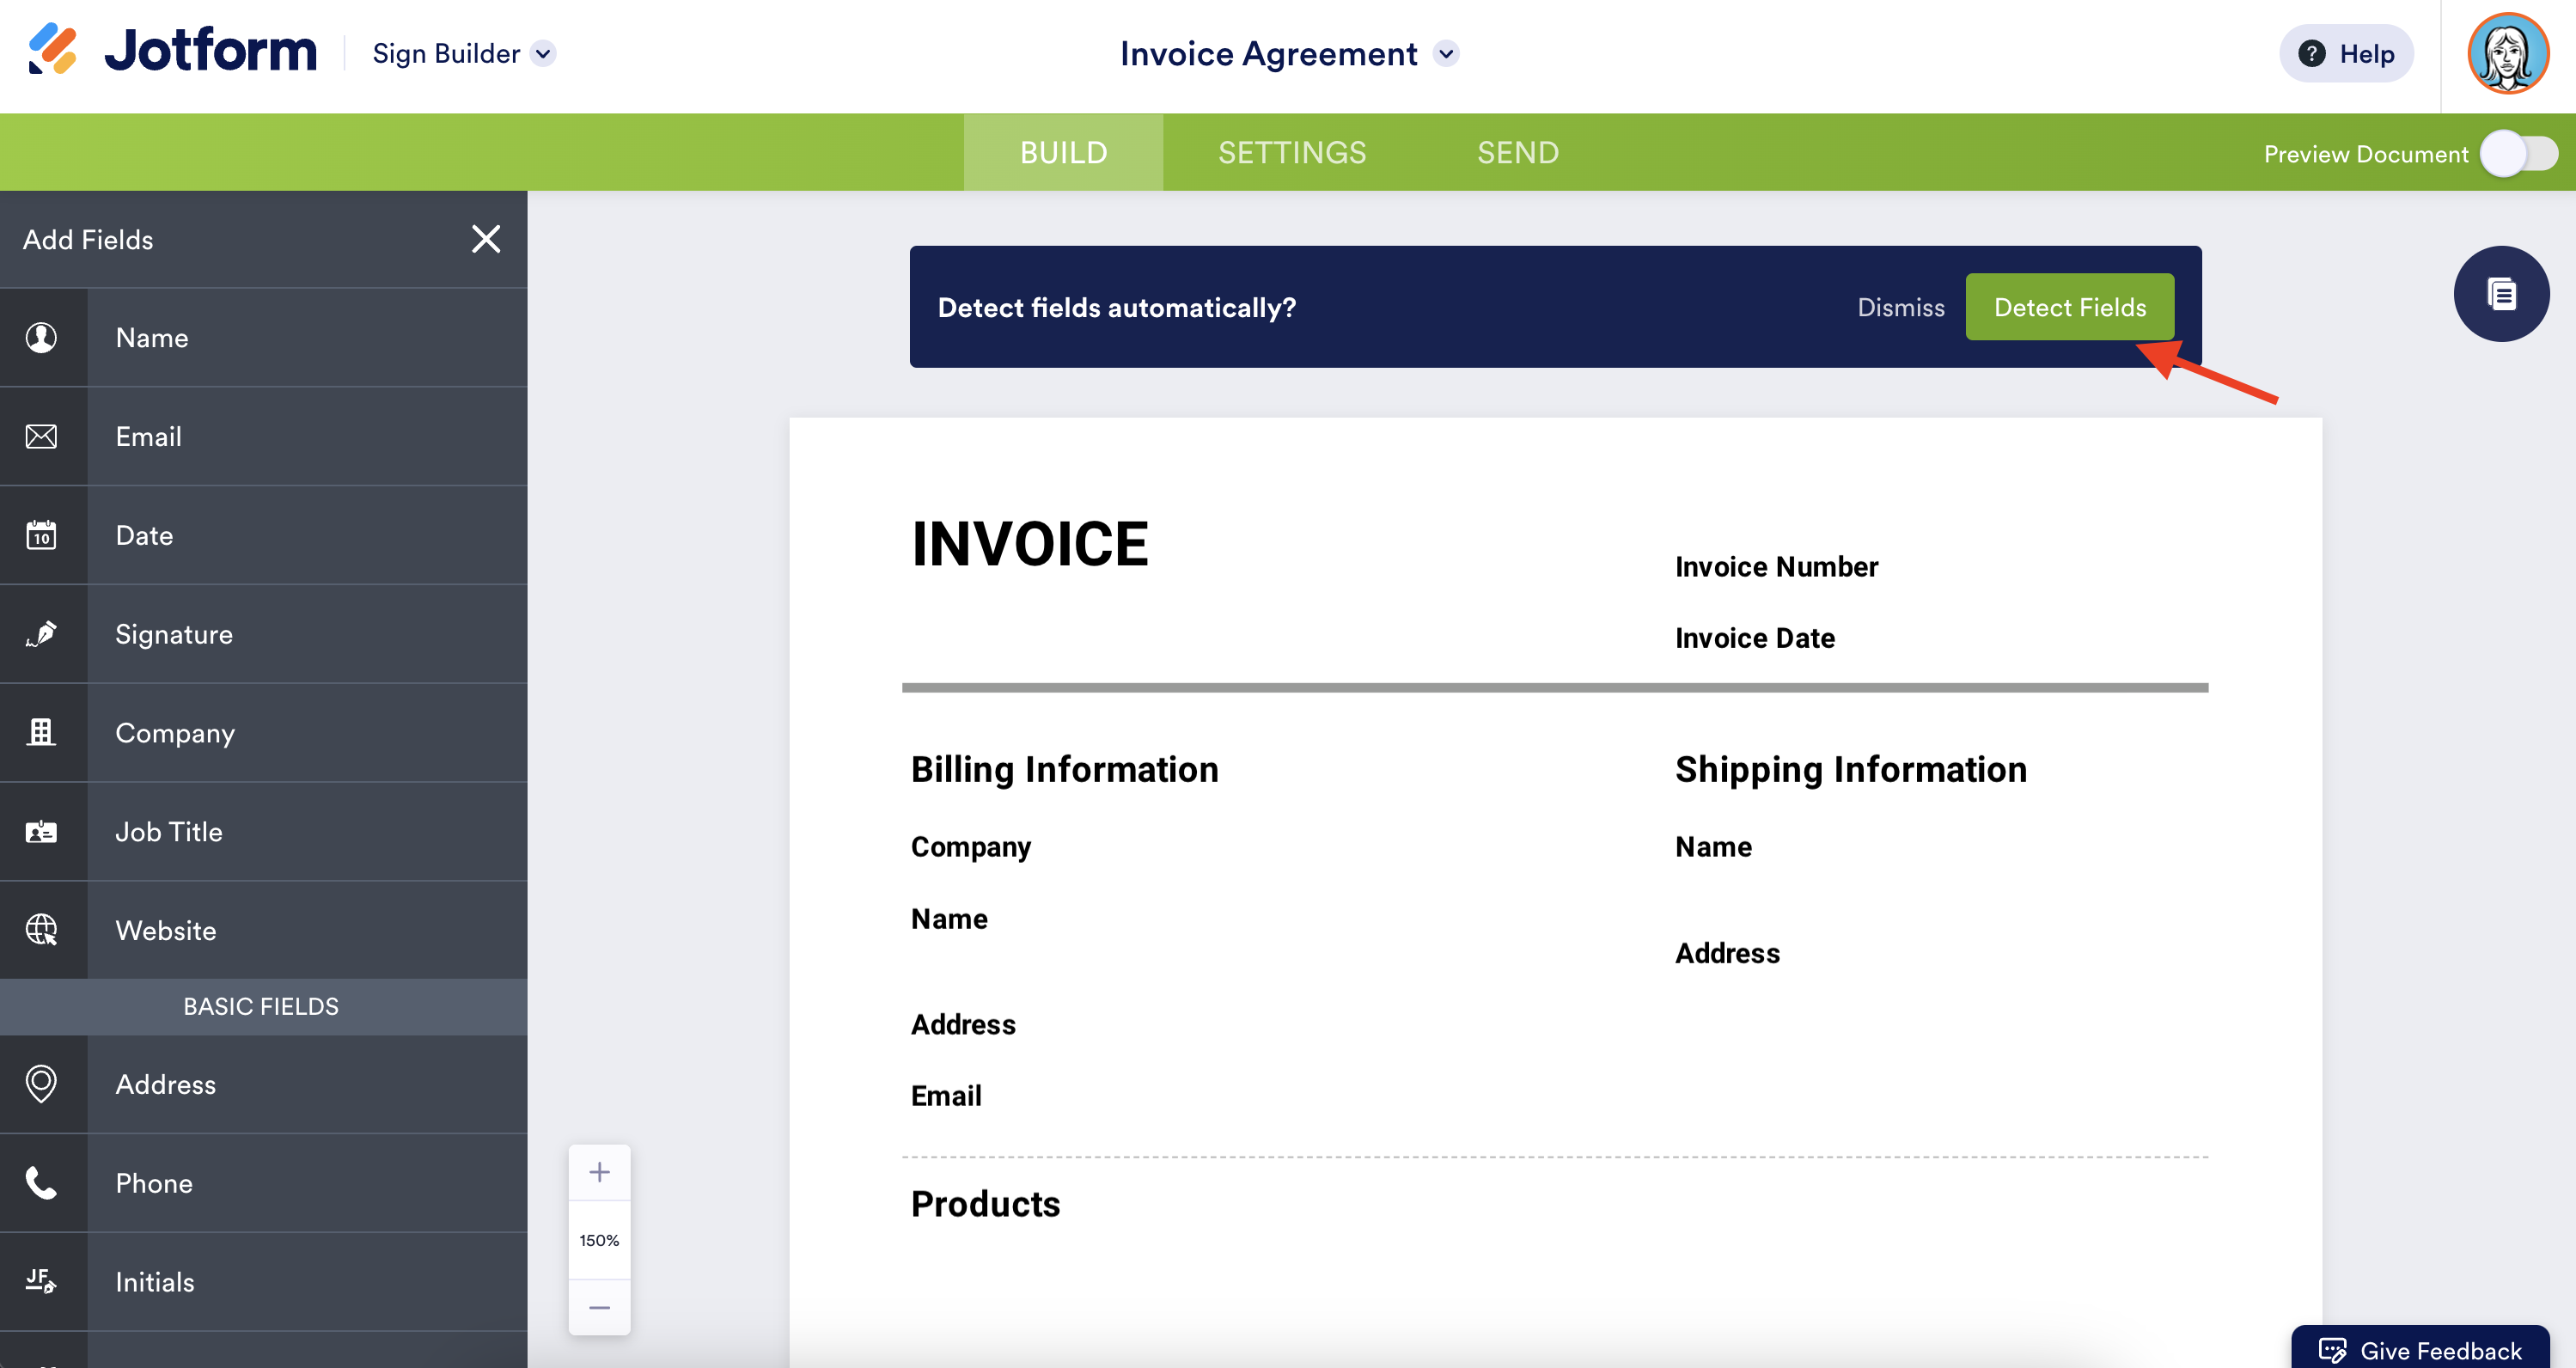The height and width of the screenshot is (1368, 2576).
Task: Open the Help menu button
Action: 2345,54
